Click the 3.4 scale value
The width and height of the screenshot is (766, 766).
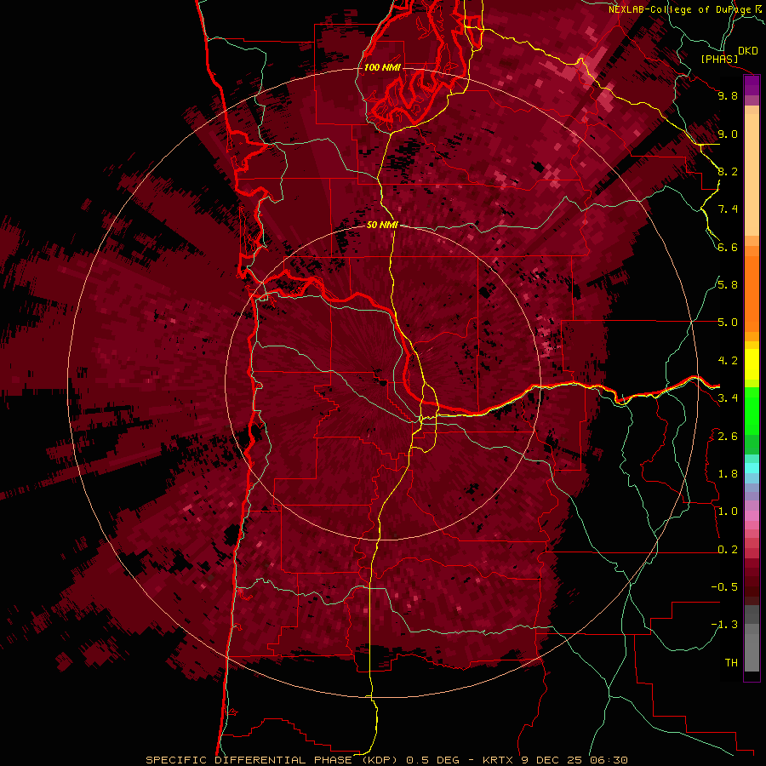728,398
